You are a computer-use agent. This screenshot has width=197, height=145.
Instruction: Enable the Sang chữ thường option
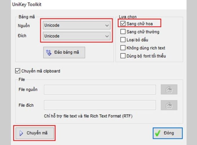pos(123,32)
